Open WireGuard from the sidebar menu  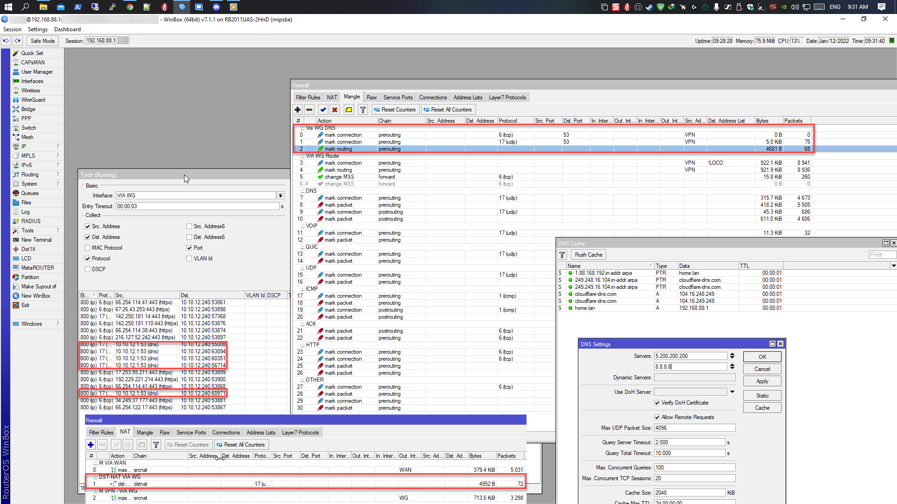coord(33,100)
